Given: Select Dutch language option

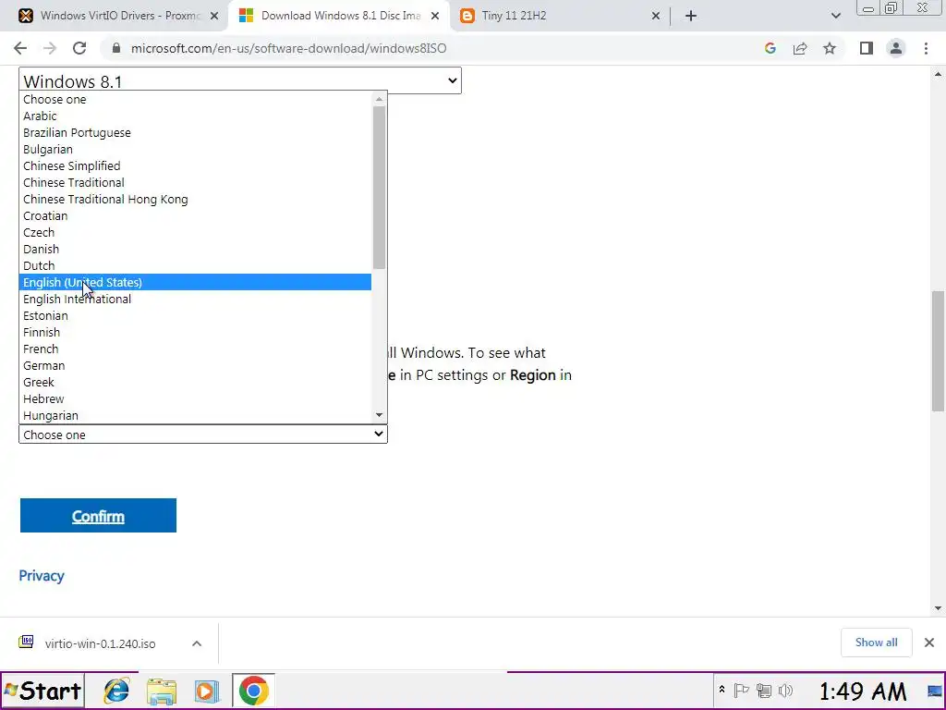Looking at the screenshot, I should point(196,265).
